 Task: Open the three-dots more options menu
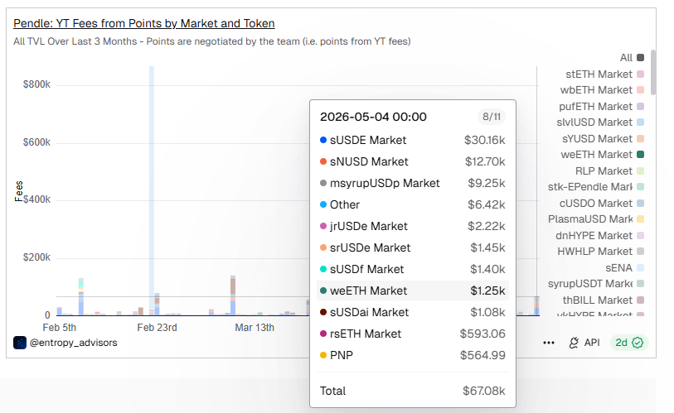(549, 343)
